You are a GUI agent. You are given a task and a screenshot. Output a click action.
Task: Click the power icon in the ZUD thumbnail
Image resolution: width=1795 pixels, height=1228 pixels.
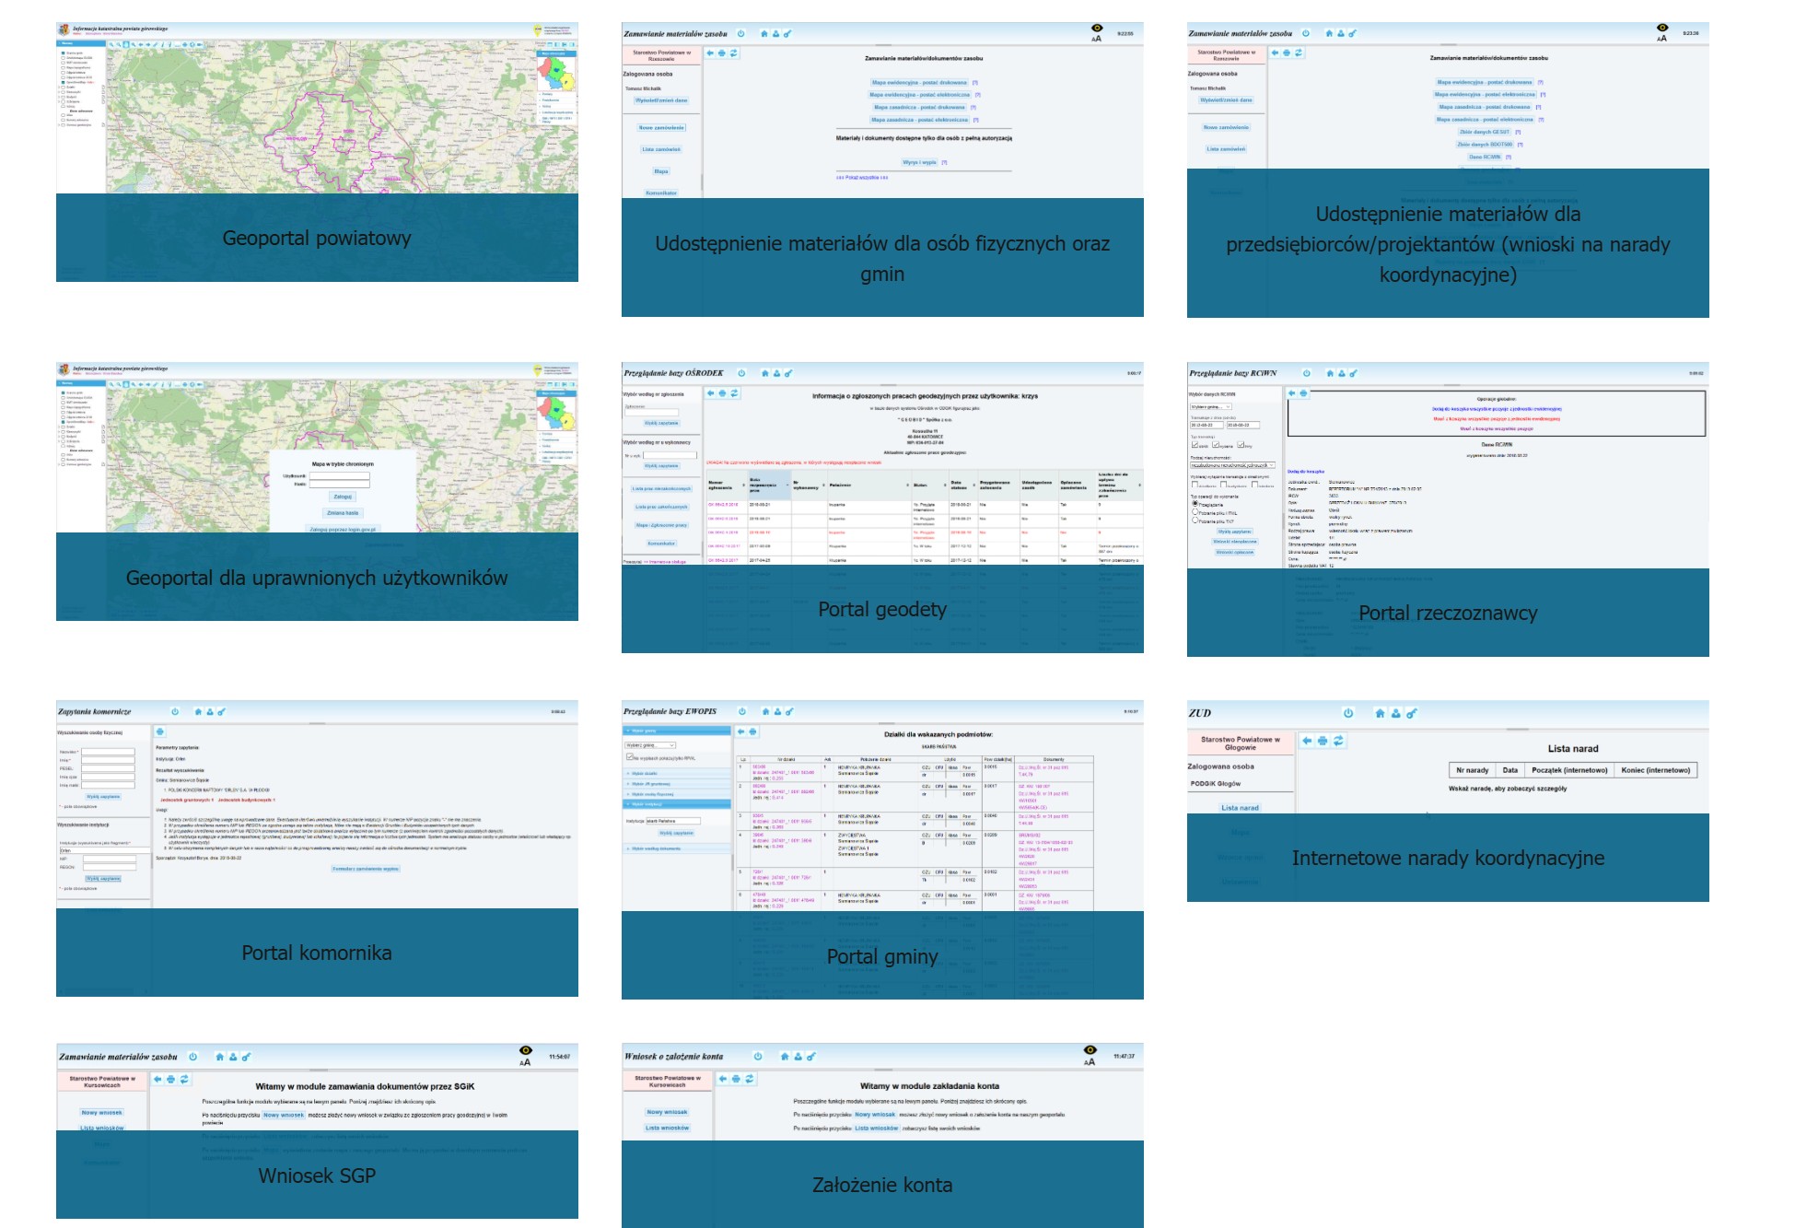point(1348,713)
